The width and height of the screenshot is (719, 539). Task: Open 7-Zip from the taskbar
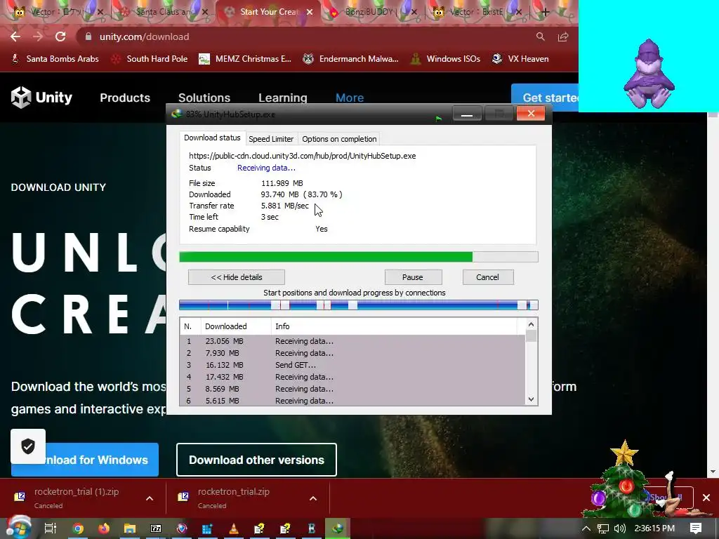click(x=156, y=528)
